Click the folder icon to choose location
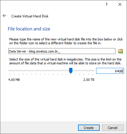127x134 pixels. click(x=120, y=51)
